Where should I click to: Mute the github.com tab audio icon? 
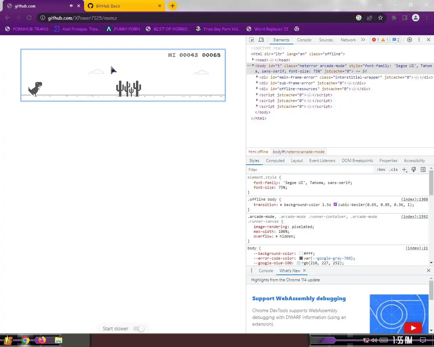(71, 6)
